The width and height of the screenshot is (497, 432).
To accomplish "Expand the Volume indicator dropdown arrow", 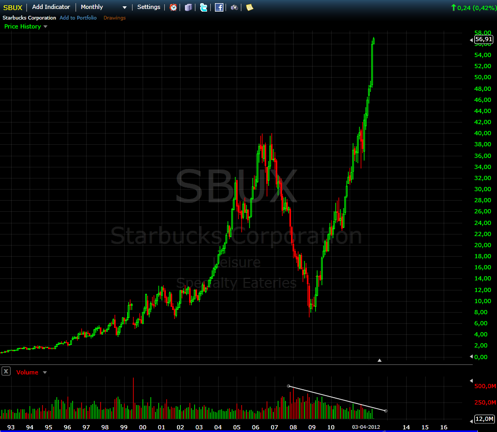I will 45,372.
